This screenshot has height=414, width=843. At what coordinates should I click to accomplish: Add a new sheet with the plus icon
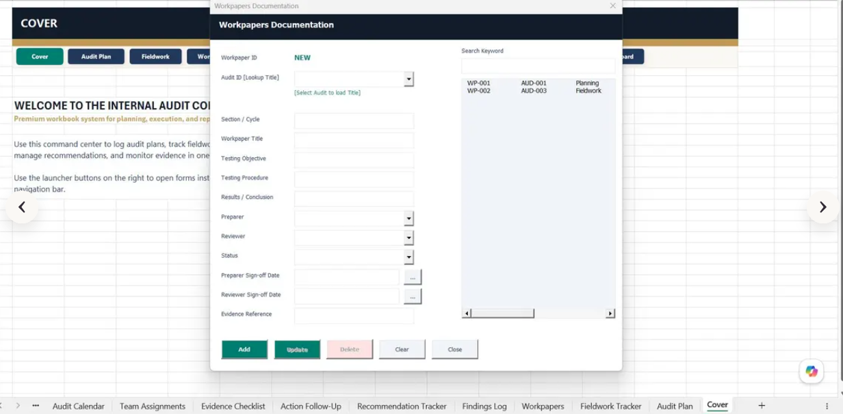(762, 406)
